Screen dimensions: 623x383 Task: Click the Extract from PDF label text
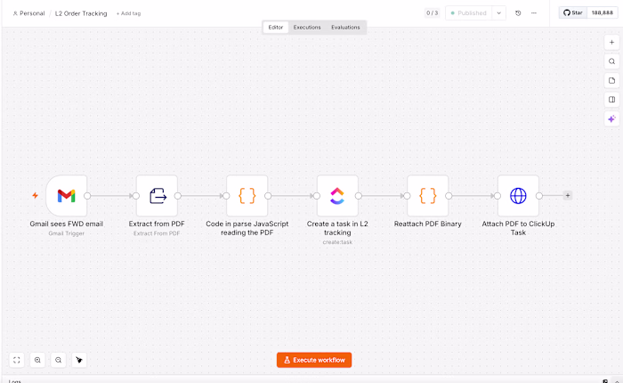tap(157, 224)
